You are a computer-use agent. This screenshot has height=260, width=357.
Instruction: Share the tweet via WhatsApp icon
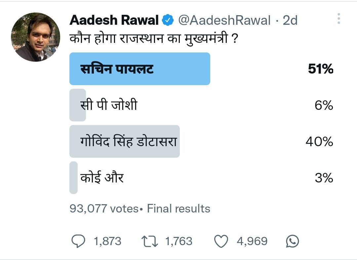293,241
